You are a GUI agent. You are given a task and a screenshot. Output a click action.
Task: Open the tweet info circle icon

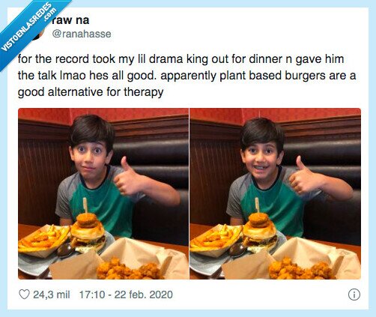coord(354,295)
